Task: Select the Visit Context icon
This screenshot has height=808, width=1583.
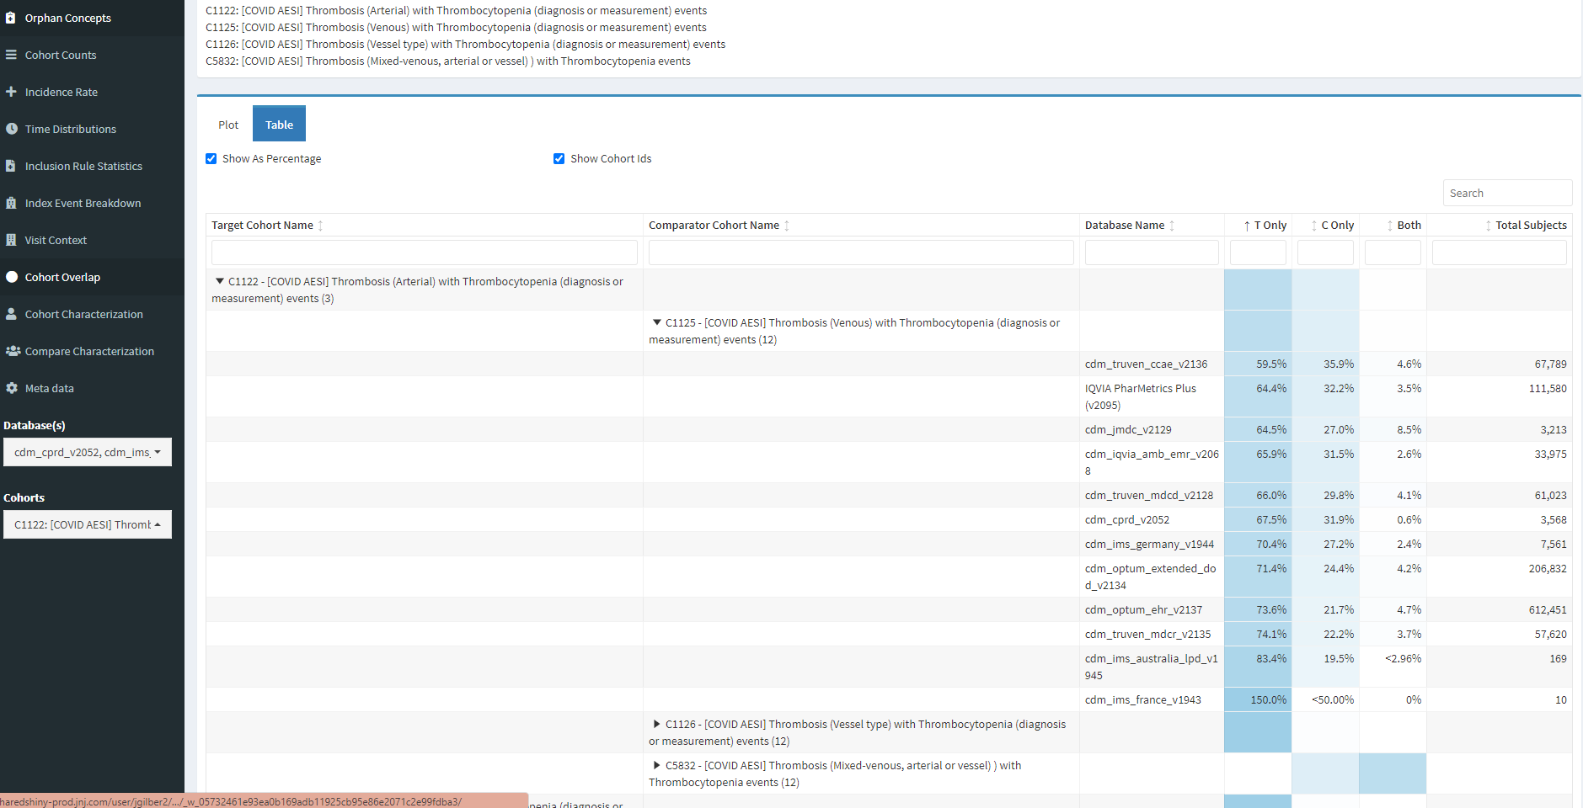Action: click(56, 240)
